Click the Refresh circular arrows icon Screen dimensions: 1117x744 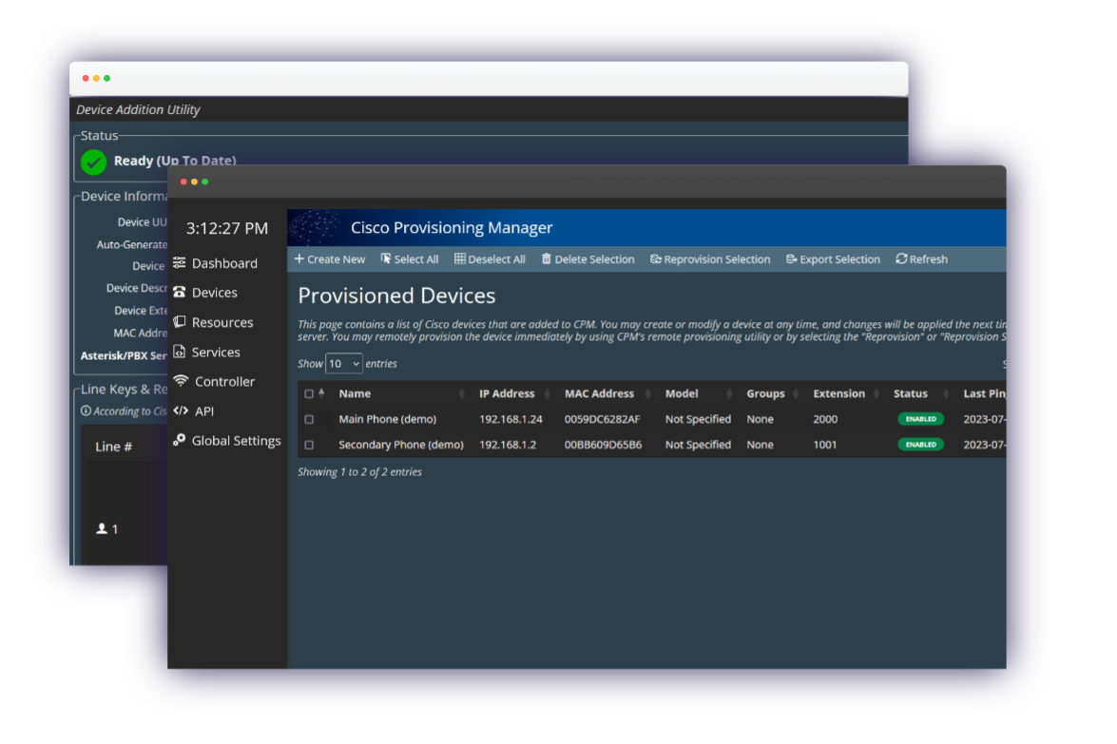click(901, 258)
